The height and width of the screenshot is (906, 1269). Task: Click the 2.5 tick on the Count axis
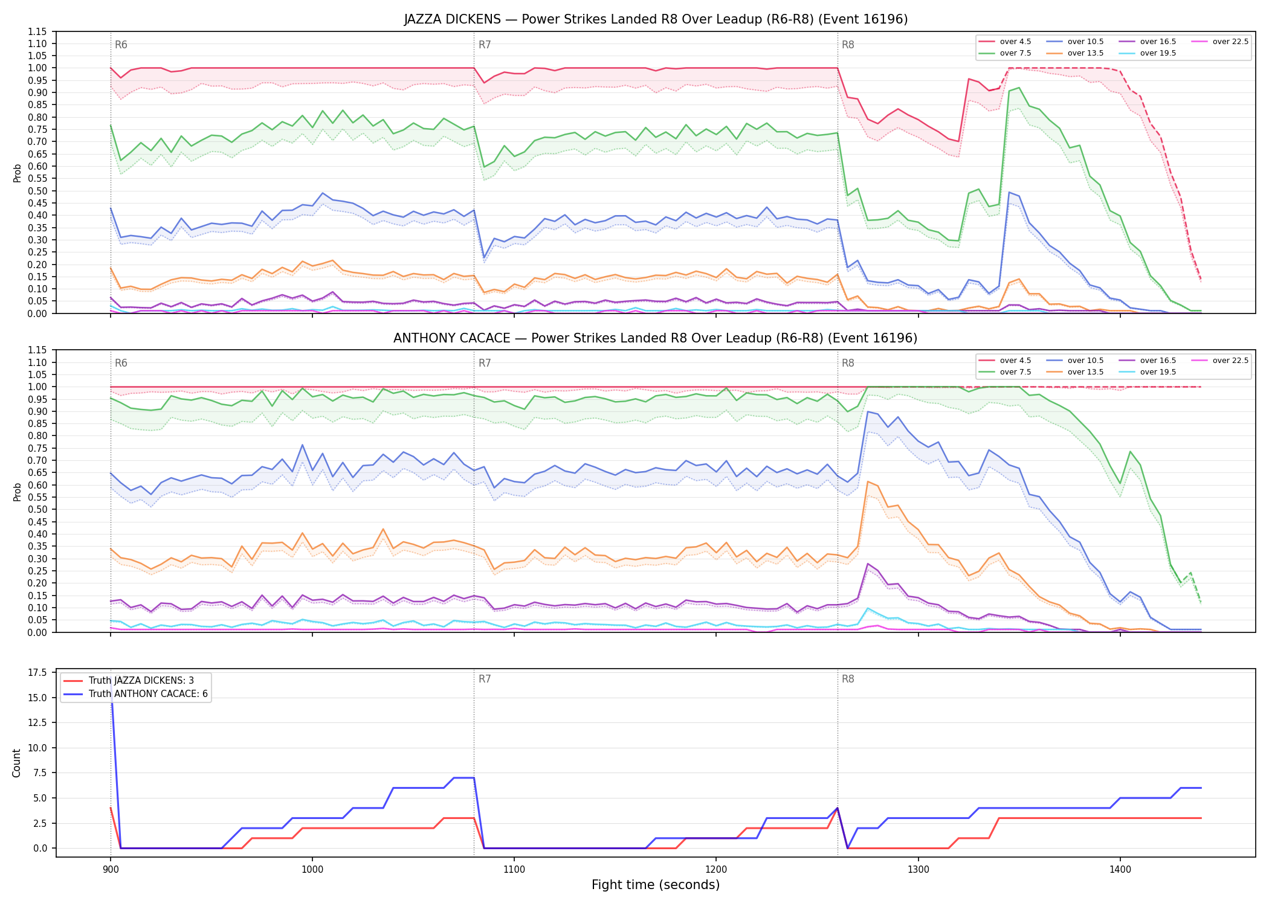(40, 823)
